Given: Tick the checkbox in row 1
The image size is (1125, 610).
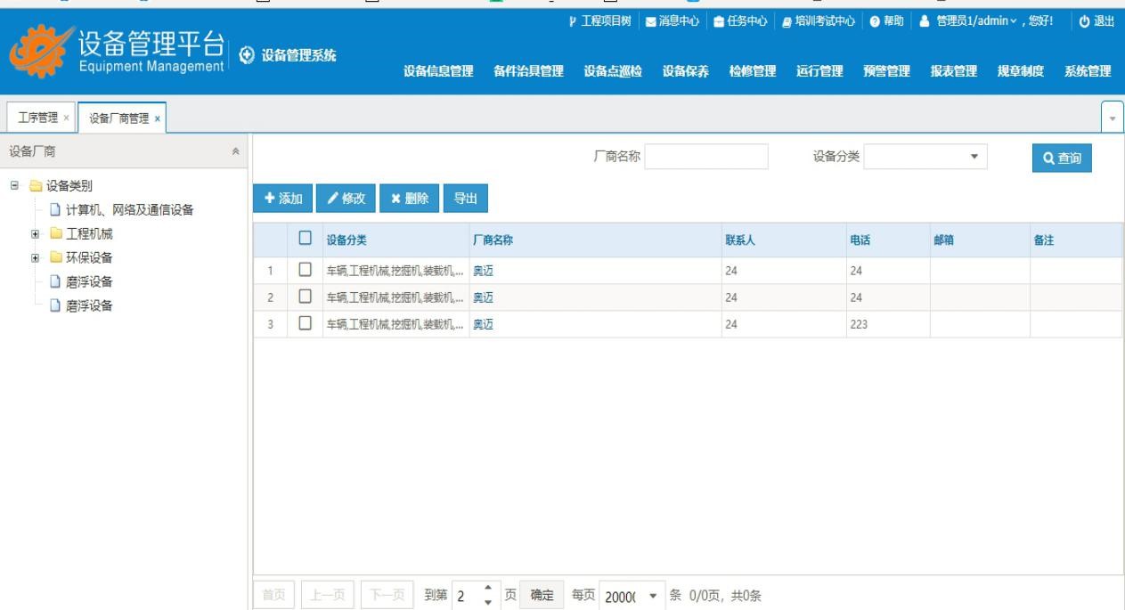Looking at the screenshot, I should click(305, 270).
